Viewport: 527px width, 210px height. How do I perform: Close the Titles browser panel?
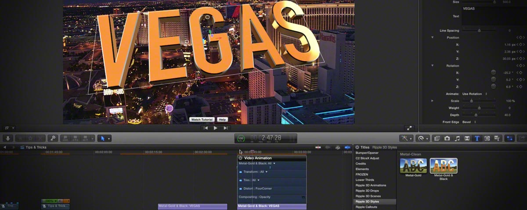[x=357, y=147]
